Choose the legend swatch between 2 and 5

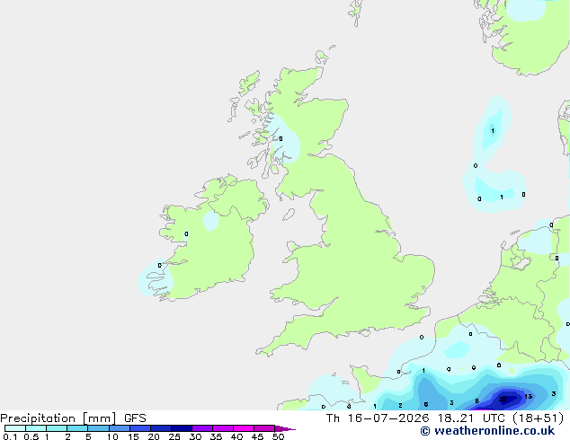[77, 428]
